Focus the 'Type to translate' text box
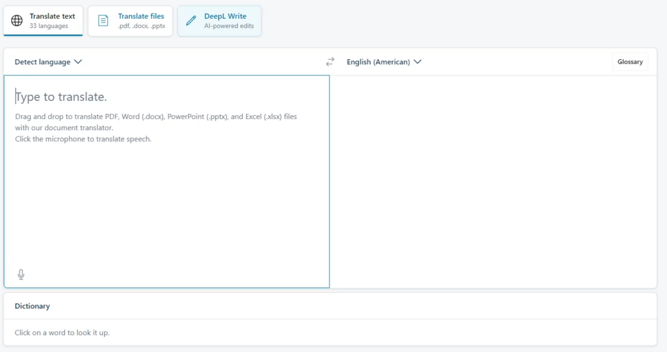667x352 pixels. pos(166,189)
